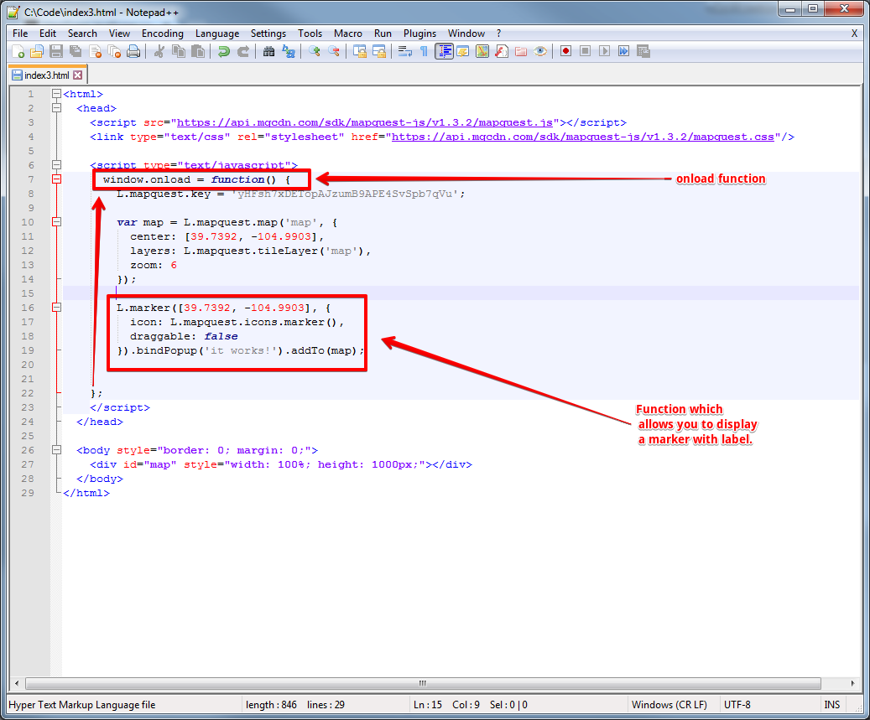Screen dimensions: 870x720
Task: Click the Zoom In magnifier icon
Action: [315, 51]
